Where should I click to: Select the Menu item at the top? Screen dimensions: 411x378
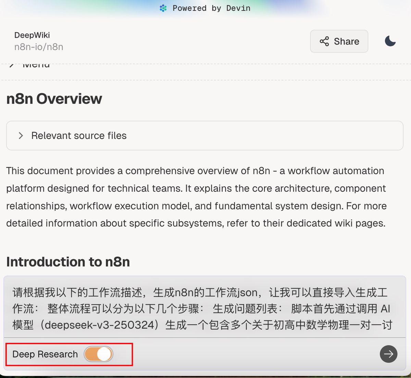tap(35, 64)
